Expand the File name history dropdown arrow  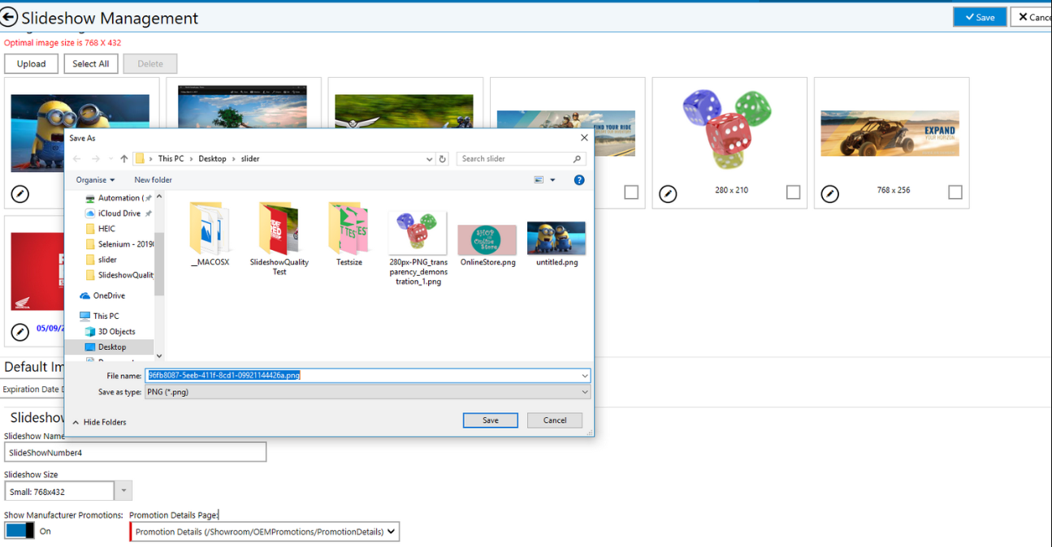click(584, 376)
